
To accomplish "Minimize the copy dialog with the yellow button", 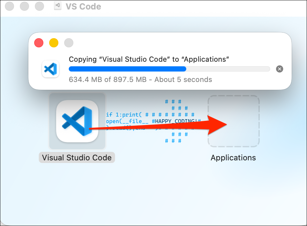I will coord(54,43).
